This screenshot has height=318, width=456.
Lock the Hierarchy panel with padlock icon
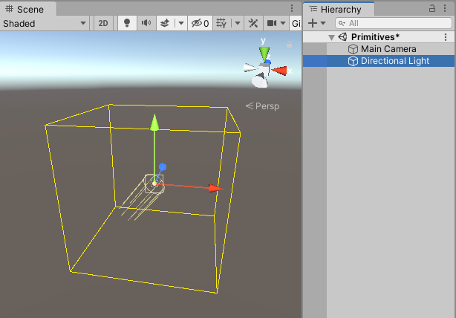point(433,9)
